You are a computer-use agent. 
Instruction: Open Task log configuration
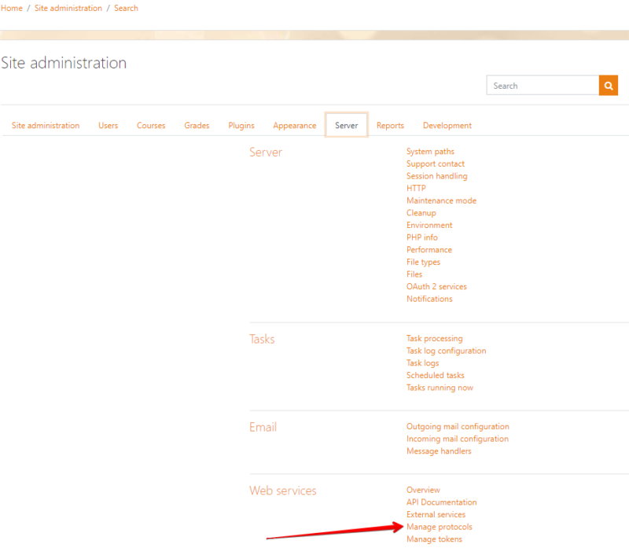[x=446, y=351]
